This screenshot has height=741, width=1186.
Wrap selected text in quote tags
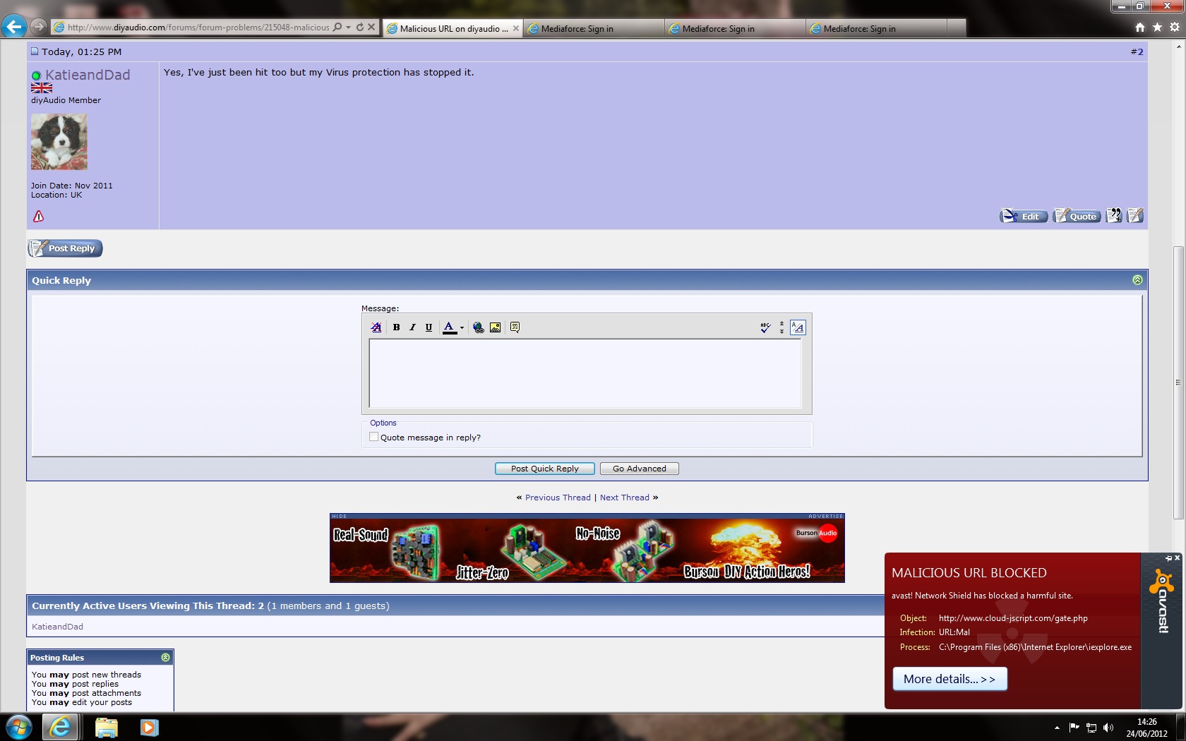pyautogui.click(x=515, y=327)
